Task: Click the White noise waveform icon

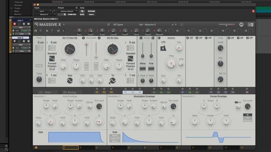Action: (x=143, y=68)
